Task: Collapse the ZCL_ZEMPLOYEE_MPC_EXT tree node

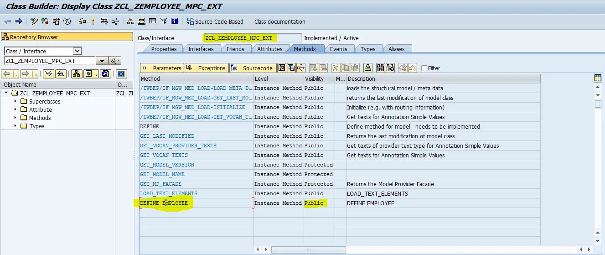Action: click(x=6, y=93)
